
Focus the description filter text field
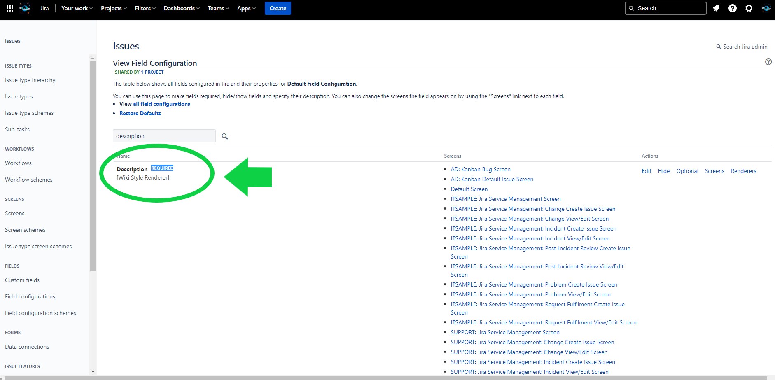click(x=164, y=136)
